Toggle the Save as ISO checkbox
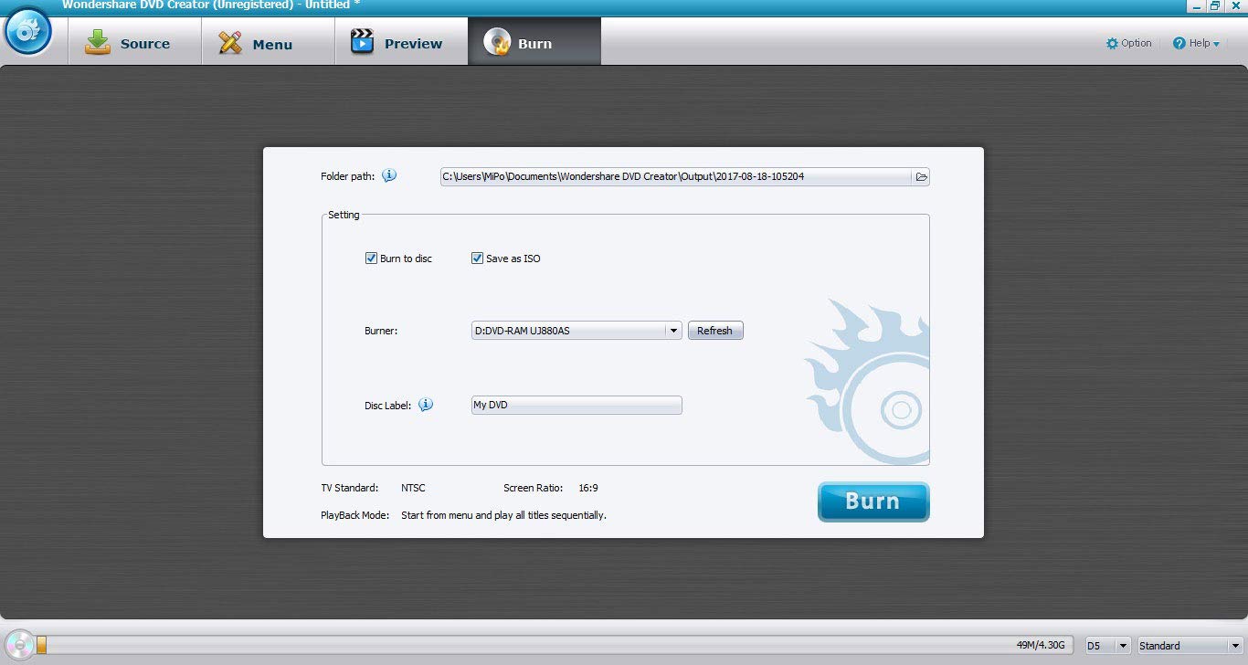 [x=477, y=259]
